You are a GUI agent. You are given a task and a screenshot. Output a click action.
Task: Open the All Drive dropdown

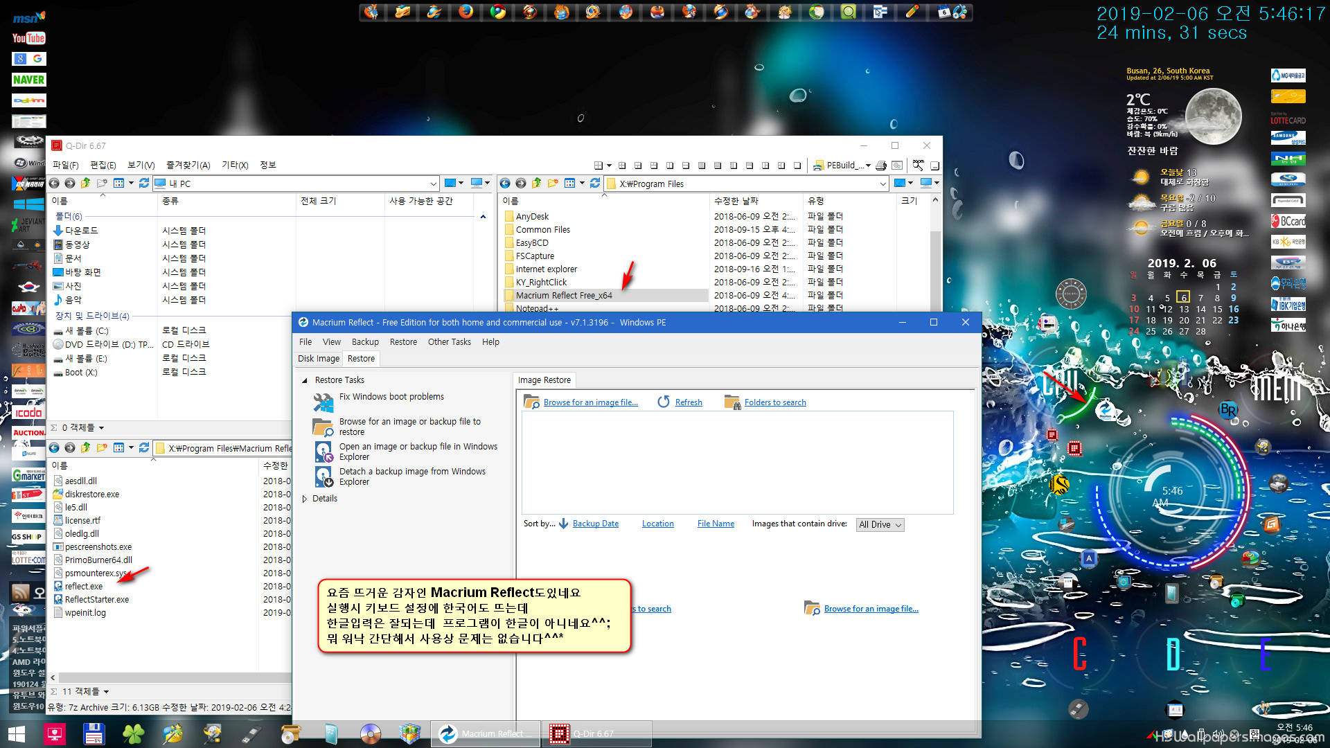880,525
